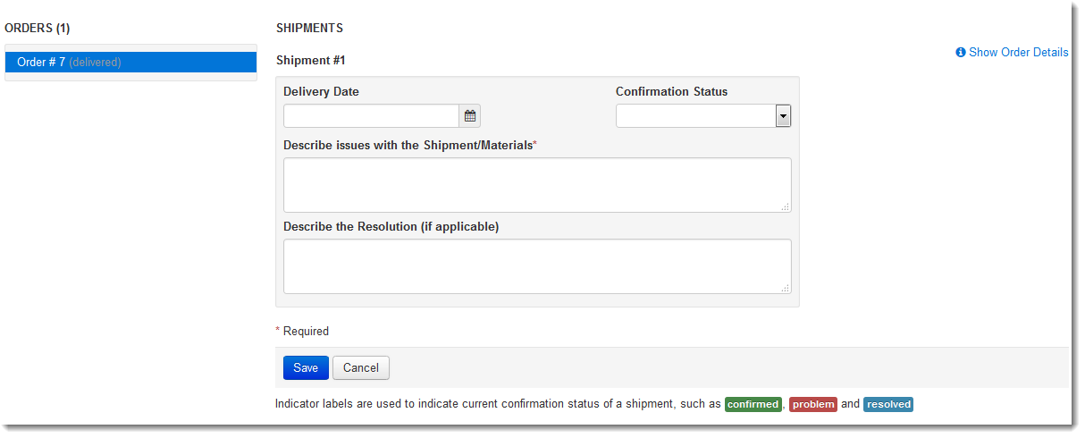Click the red problem indicator label
Viewport: 1085px width, 438px height.
point(813,404)
